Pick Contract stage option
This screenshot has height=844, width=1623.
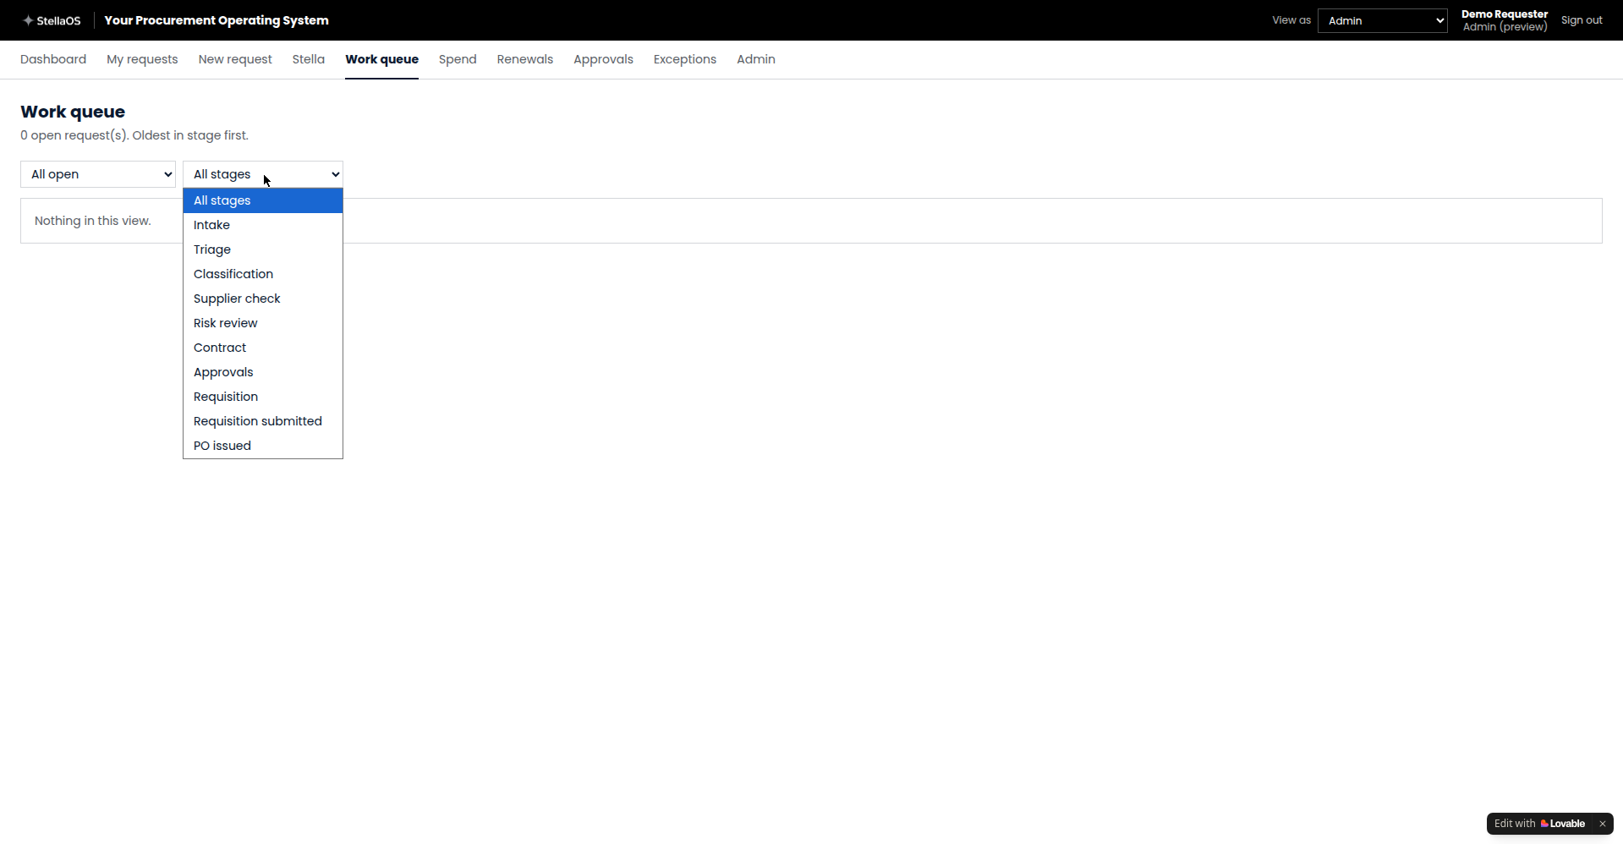pos(263,348)
